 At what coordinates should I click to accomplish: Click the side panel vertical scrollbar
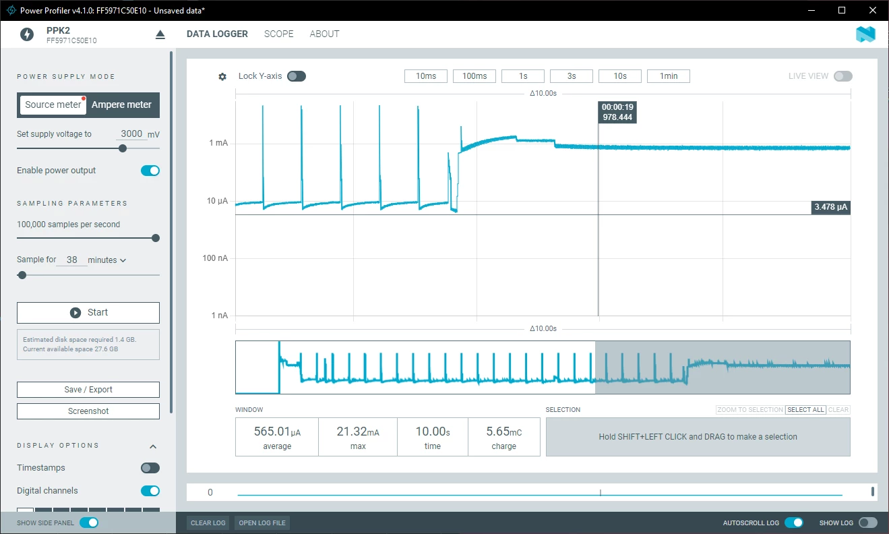click(x=171, y=232)
